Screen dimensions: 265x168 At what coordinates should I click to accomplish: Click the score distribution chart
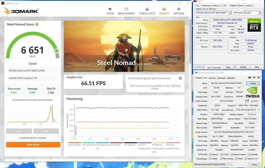click(x=33, y=115)
